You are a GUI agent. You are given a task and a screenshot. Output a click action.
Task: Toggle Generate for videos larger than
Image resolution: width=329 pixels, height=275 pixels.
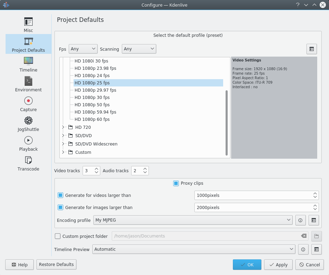[x=60, y=195]
